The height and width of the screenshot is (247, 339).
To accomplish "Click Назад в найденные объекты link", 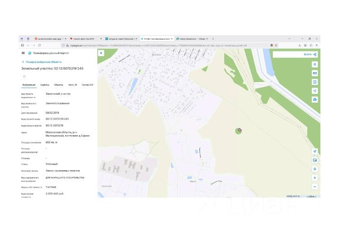I will pos(43,62).
